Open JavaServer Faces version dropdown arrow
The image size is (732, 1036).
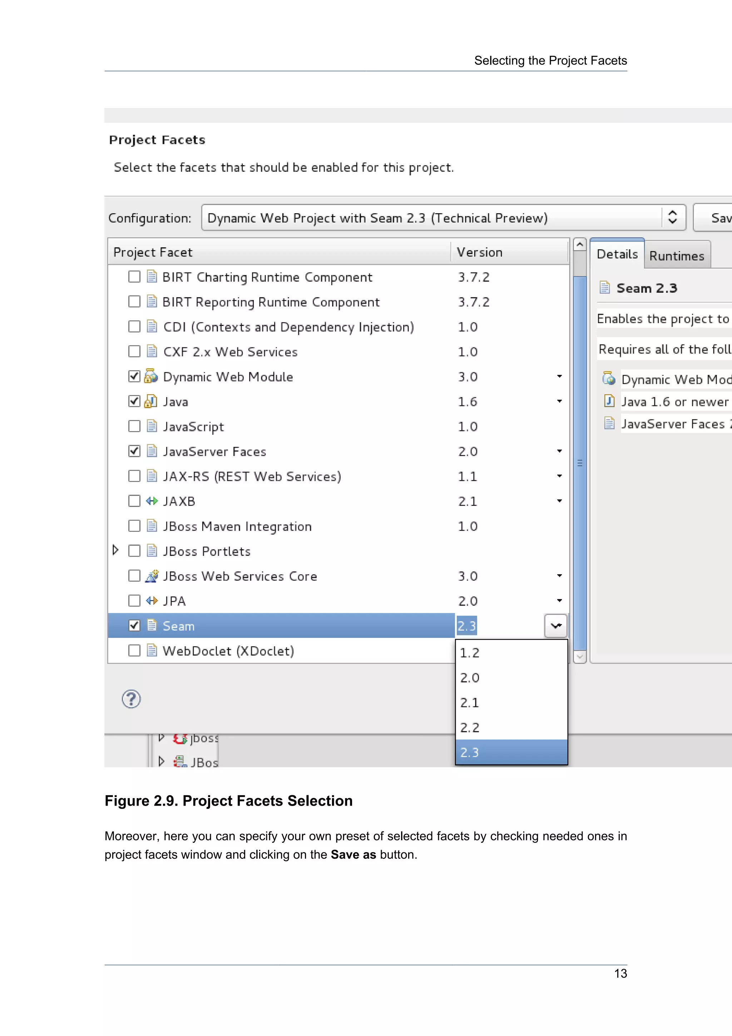pyautogui.click(x=559, y=451)
